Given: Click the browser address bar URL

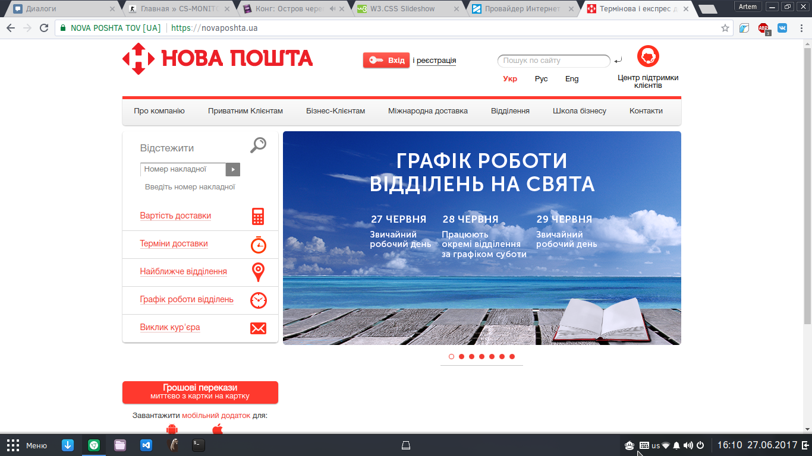Looking at the screenshot, I should coord(215,28).
